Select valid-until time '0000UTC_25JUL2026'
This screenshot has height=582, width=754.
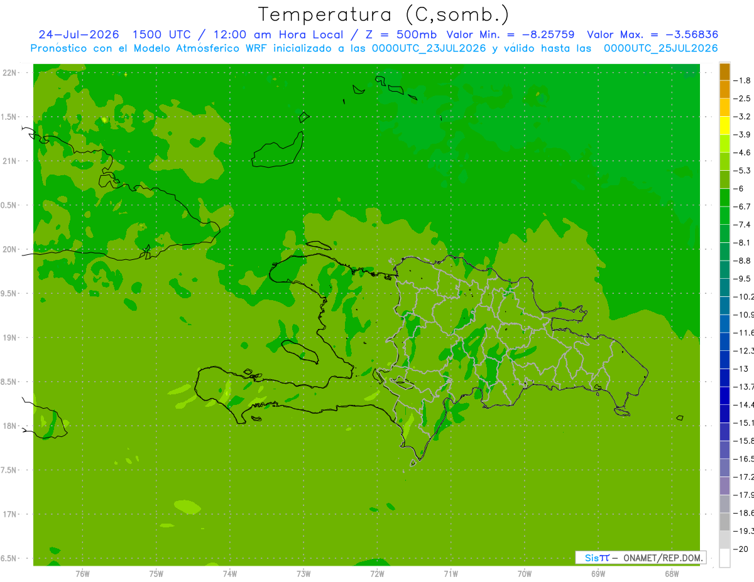[661, 48]
